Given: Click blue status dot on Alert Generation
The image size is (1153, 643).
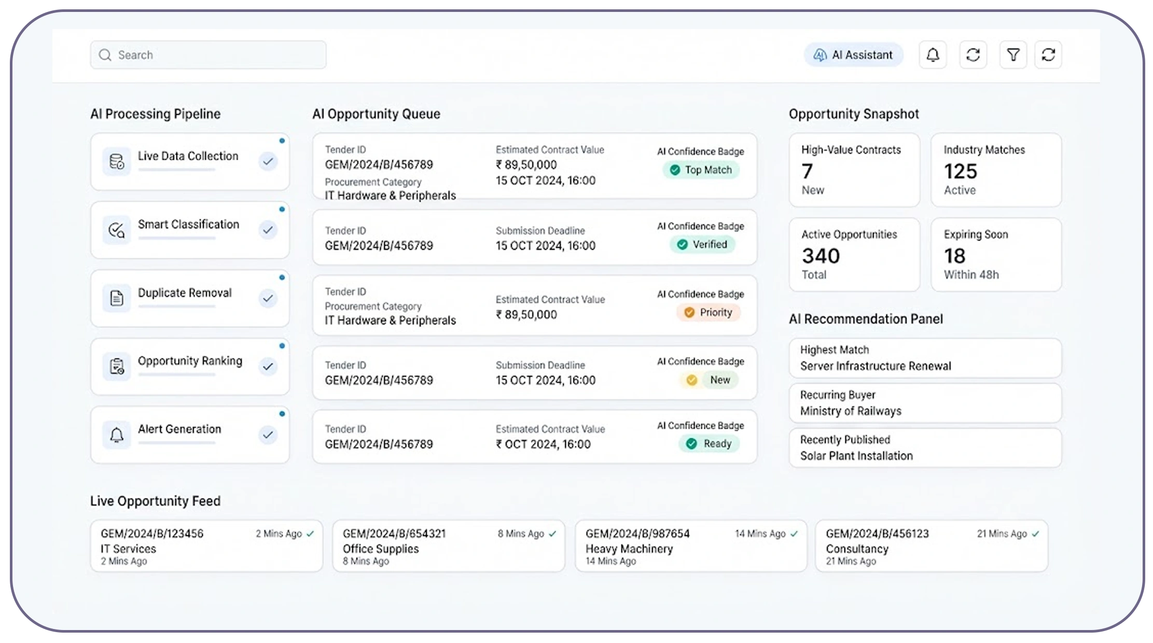Looking at the screenshot, I should tap(282, 414).
